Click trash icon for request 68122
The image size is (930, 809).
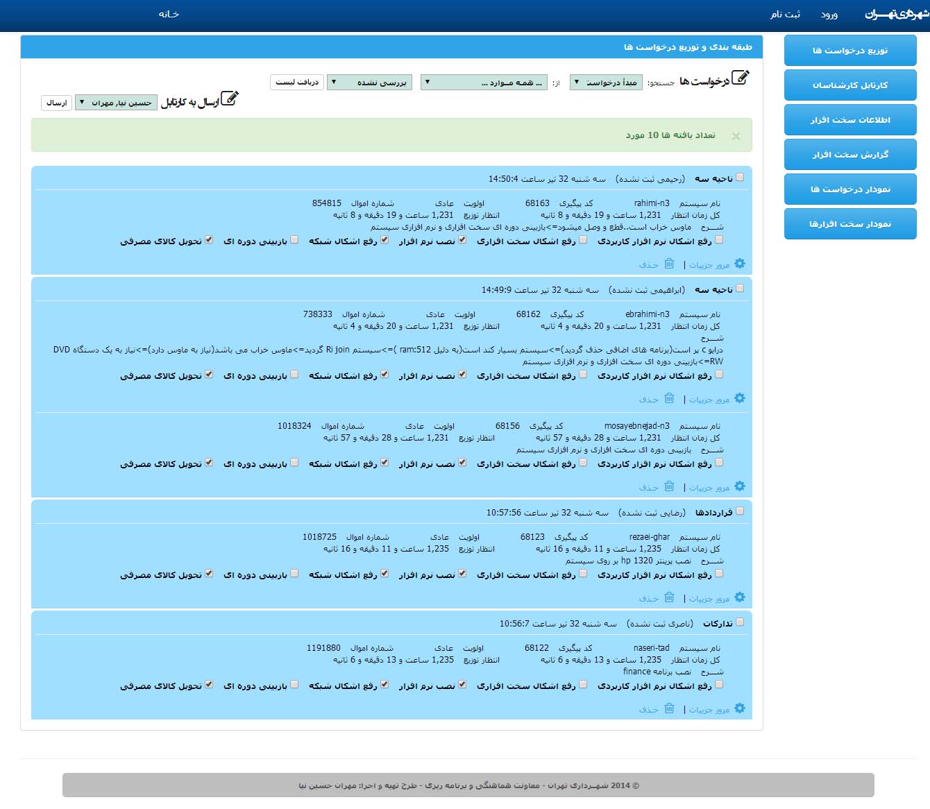pyautogui.click(x=669, y=708)
